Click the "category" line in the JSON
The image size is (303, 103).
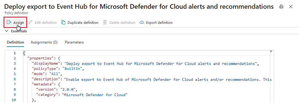click(82, 95)
